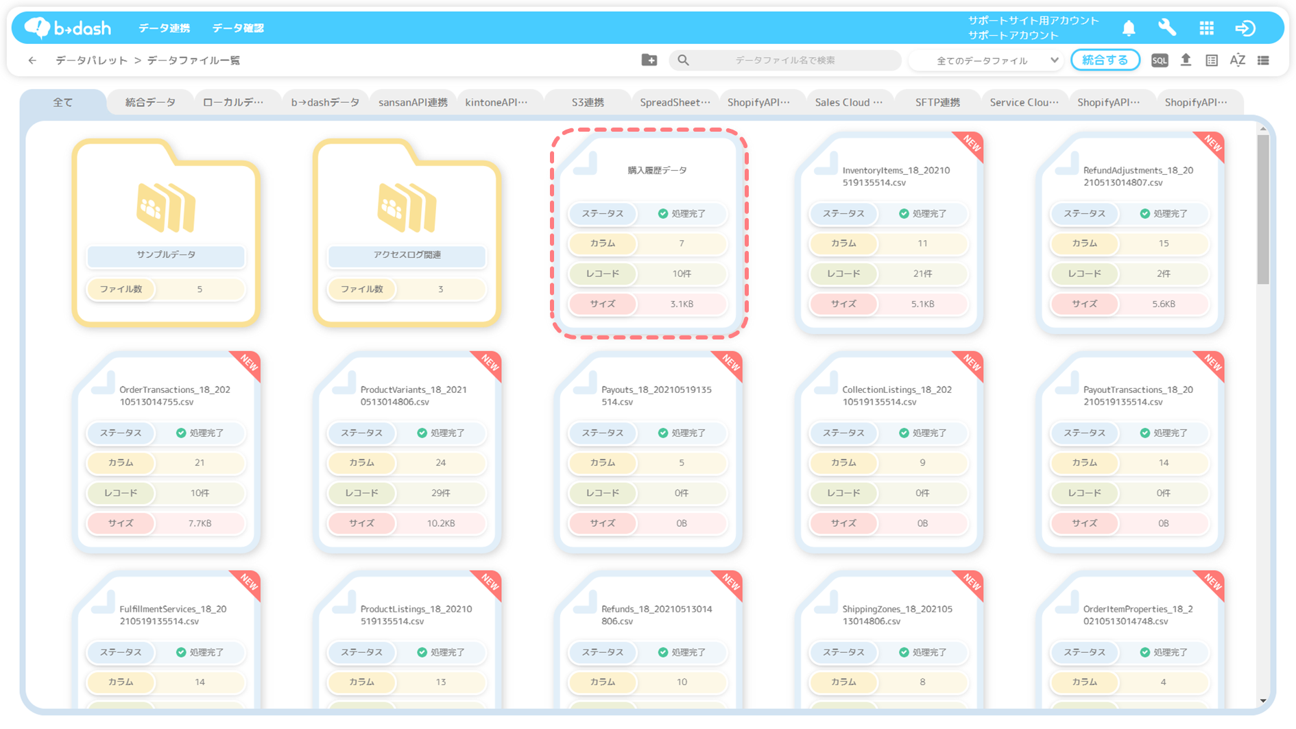Switch to the 統合データ tab

pos(150,102)
